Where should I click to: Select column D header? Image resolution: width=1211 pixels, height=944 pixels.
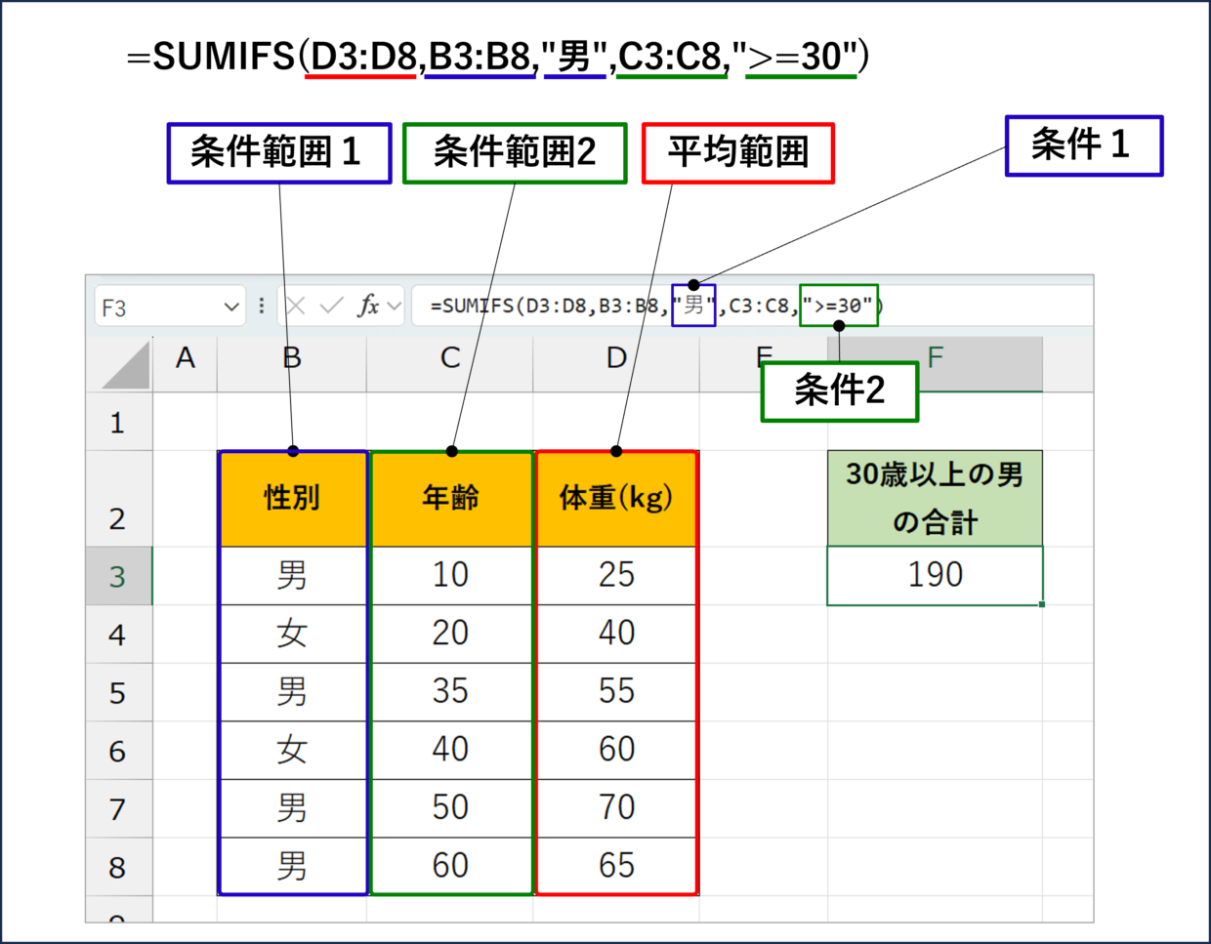pos(616,359)
